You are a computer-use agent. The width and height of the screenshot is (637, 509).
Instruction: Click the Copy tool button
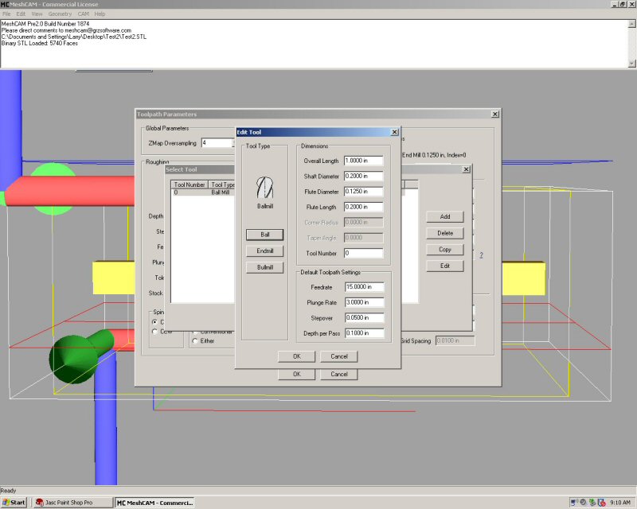click(x=445, y=249)
